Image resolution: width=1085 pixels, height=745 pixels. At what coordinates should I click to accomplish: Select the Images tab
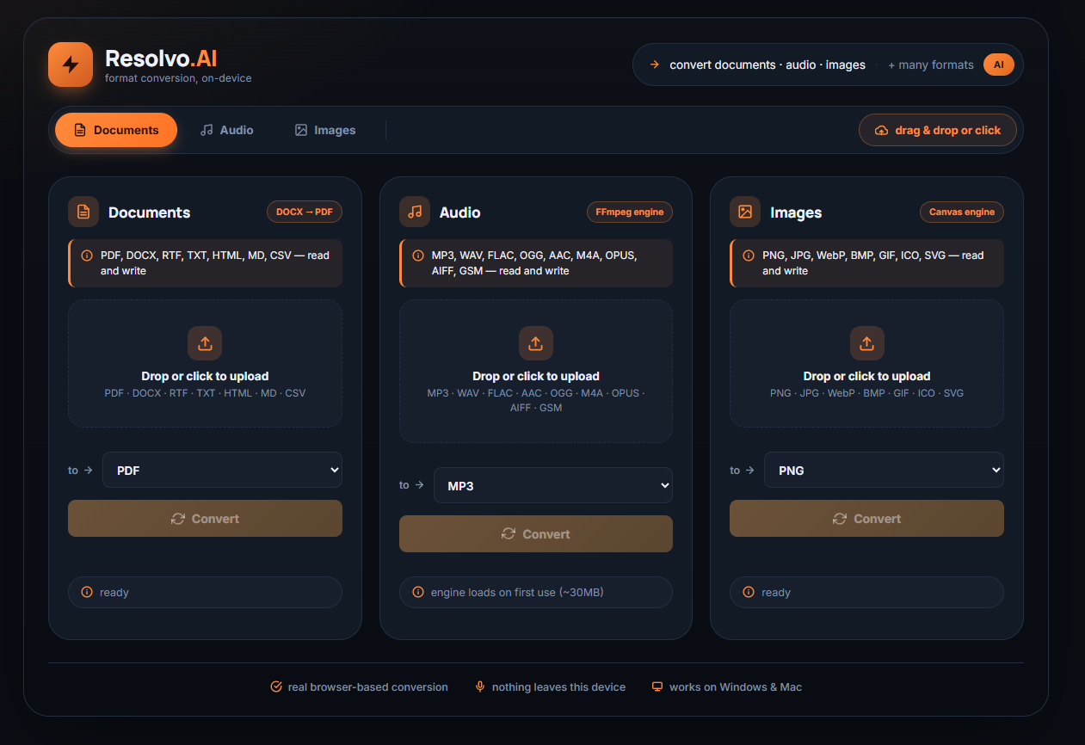[325, 130]
